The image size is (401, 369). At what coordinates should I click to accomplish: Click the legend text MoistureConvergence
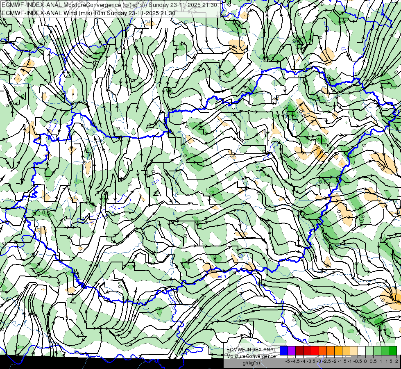point(251,356)
